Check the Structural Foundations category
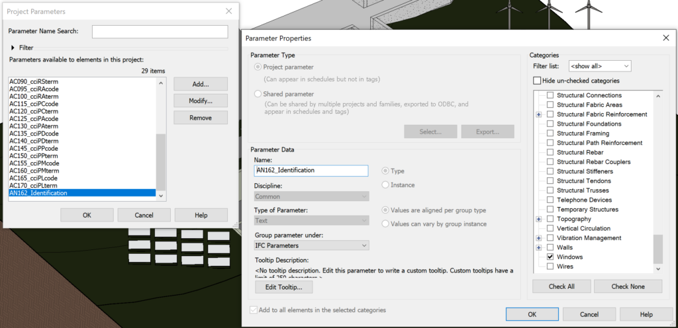 (x=550, y=124)
